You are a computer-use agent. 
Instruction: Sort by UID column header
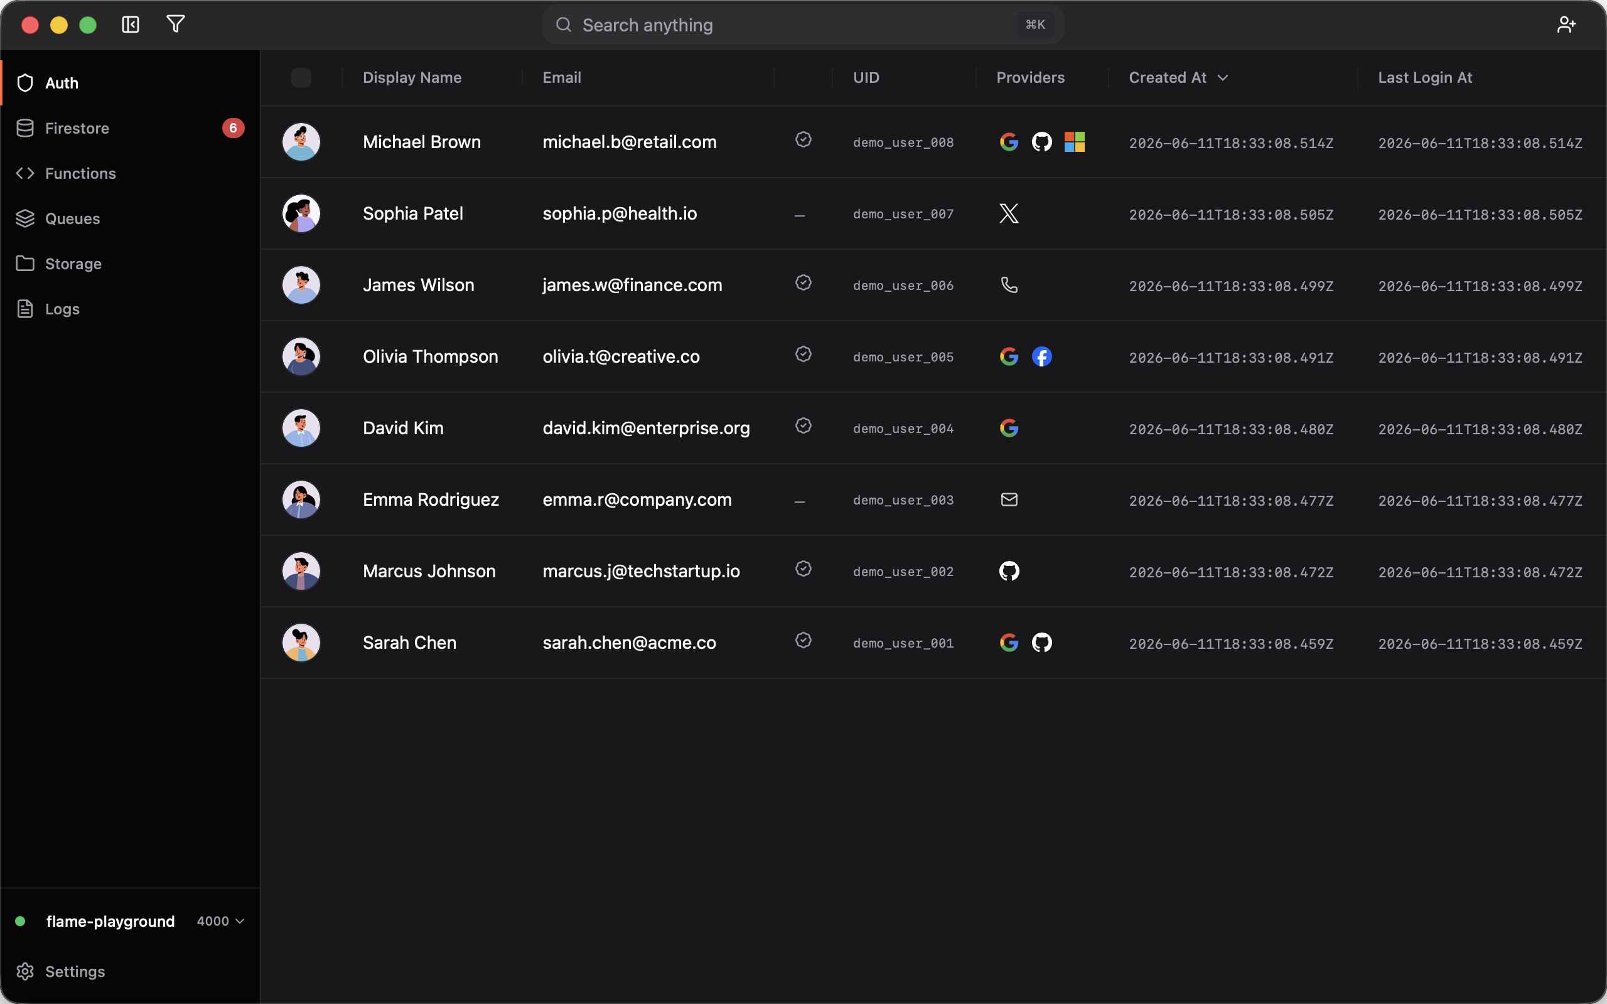(866, 78)
